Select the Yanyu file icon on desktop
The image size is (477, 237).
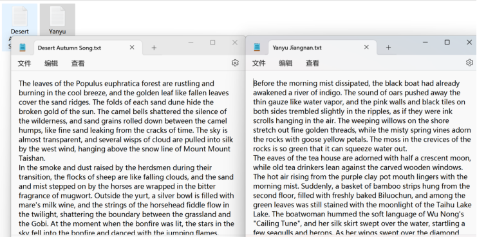pyautogui.click(x=57, y=20)
